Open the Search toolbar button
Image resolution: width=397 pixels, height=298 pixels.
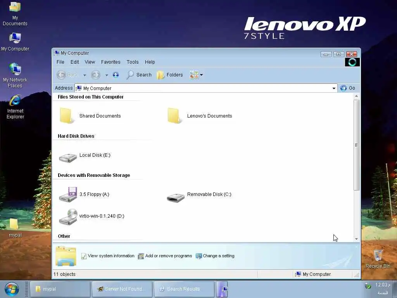point(139,75)
